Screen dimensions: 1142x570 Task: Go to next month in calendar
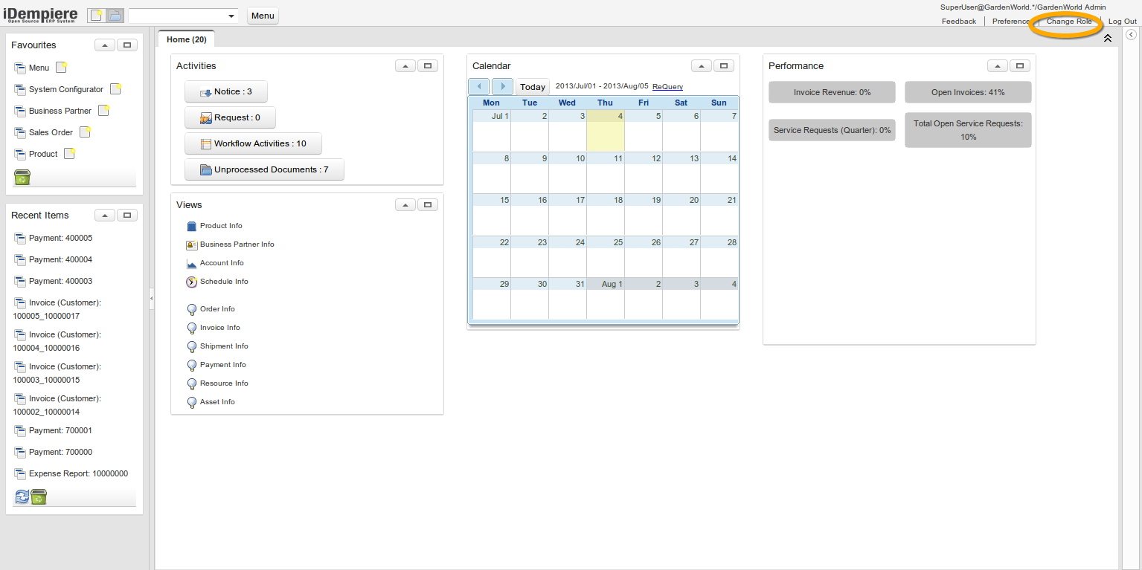(502, 86)
